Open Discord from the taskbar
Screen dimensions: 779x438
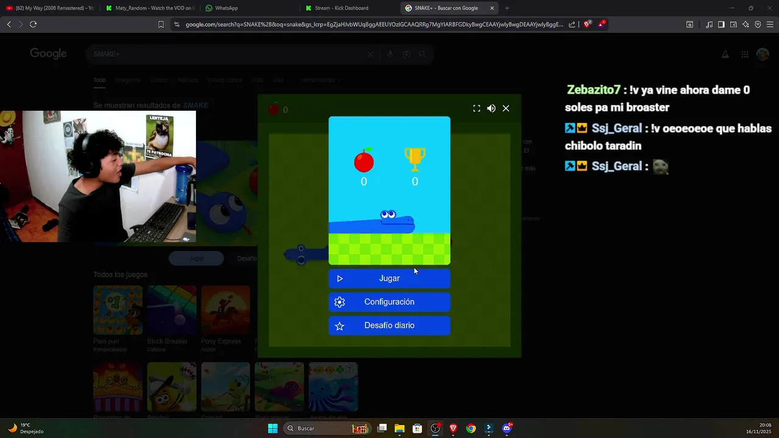(x=507, y=428)
